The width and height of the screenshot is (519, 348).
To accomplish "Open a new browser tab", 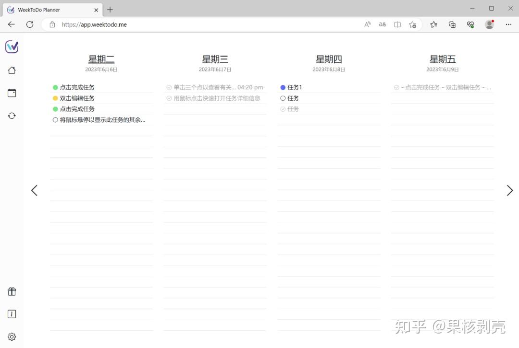I will click(x=110, y=10).
